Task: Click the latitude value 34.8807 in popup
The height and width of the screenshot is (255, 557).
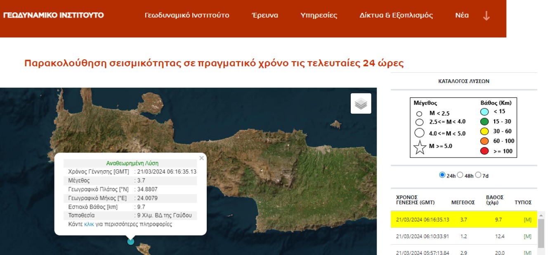Action: pyautogui.click(x=147, y=189)
